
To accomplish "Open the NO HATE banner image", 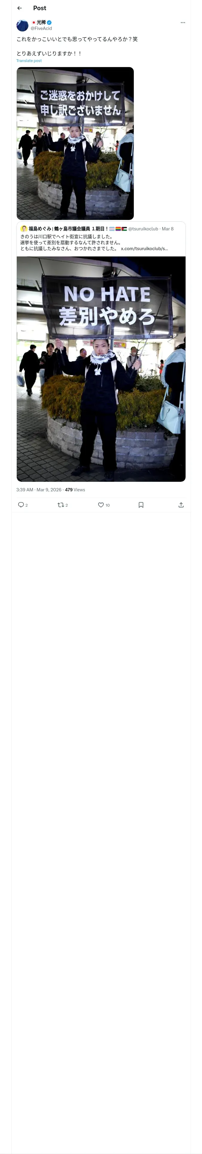I will (x=101, y=368).
